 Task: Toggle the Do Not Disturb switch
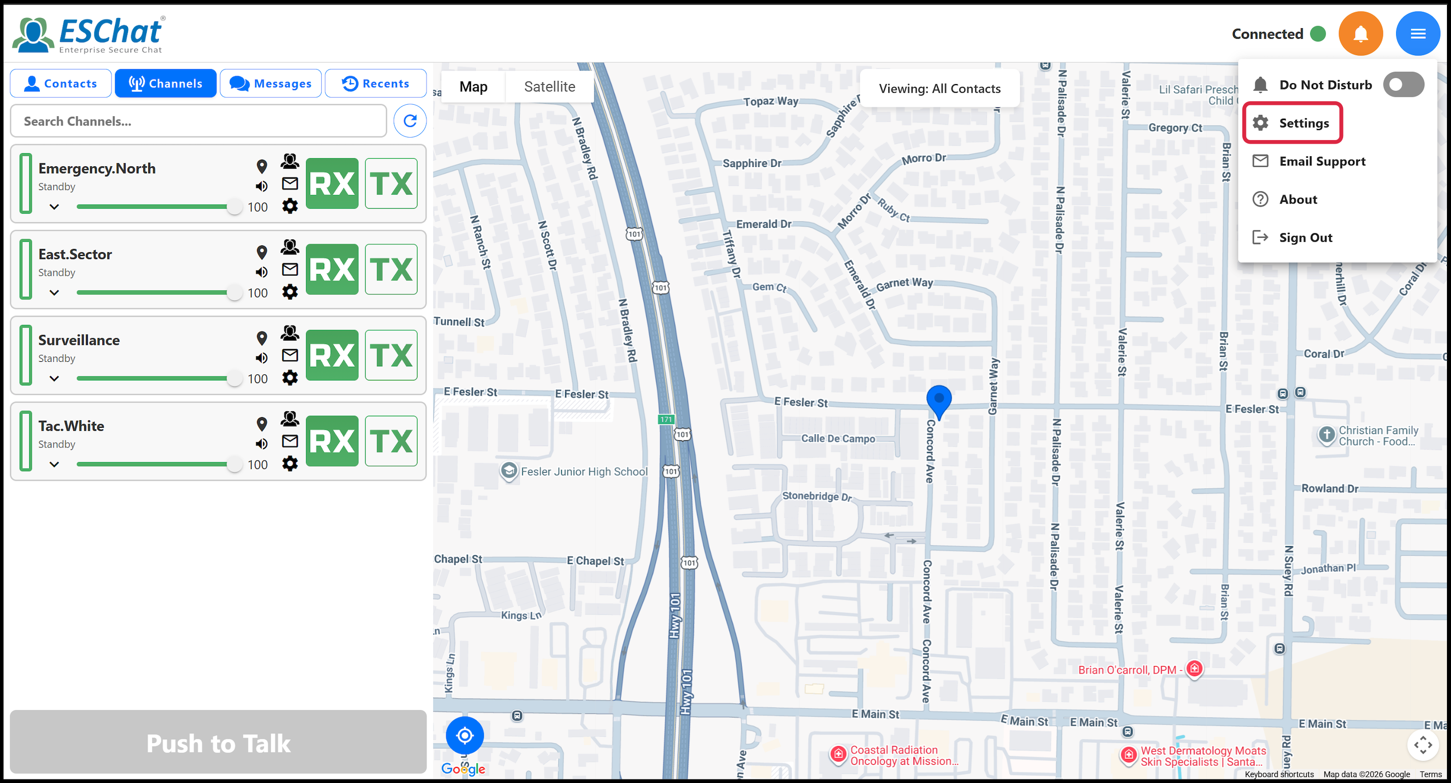point(1403,85)
